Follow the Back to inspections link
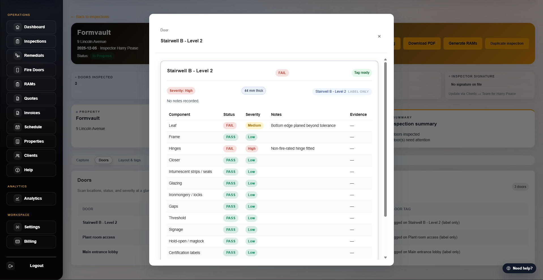Viewport: 543px width, 280px height. (x=90, y=17)
